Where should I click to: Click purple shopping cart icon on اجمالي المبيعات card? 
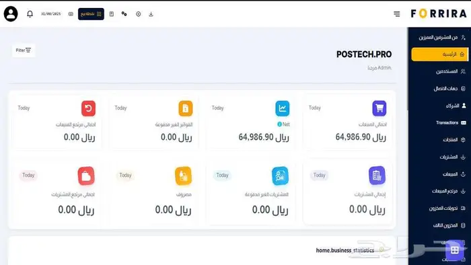379,108
